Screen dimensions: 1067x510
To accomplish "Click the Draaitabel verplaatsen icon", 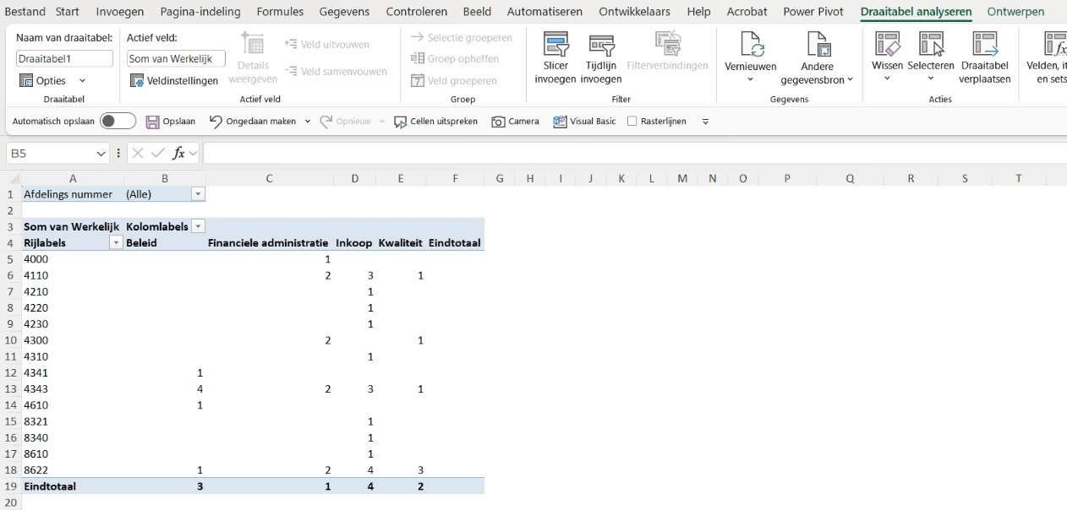I will click(x=985, y=44).
